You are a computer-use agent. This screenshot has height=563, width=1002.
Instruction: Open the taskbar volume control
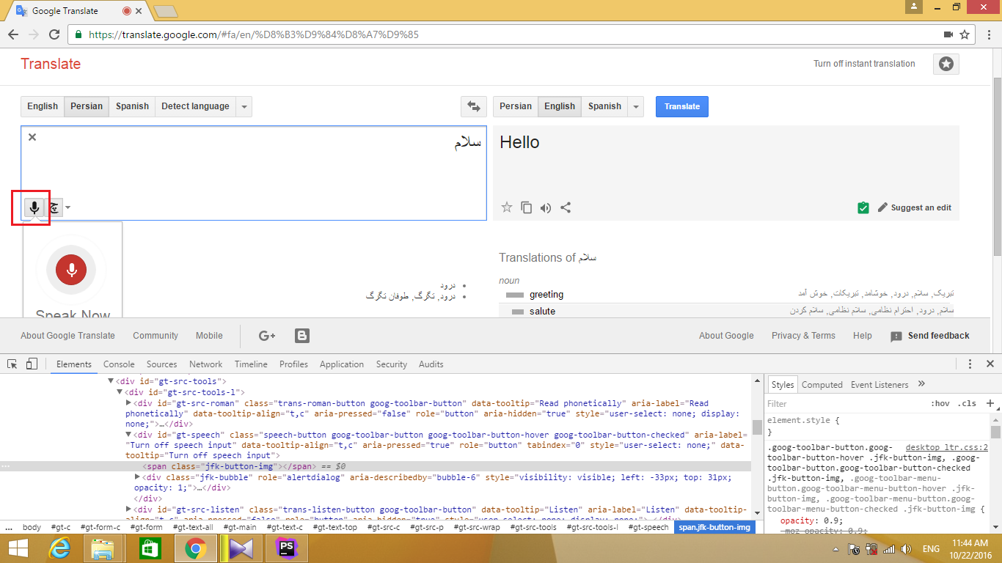coord(906,549)
